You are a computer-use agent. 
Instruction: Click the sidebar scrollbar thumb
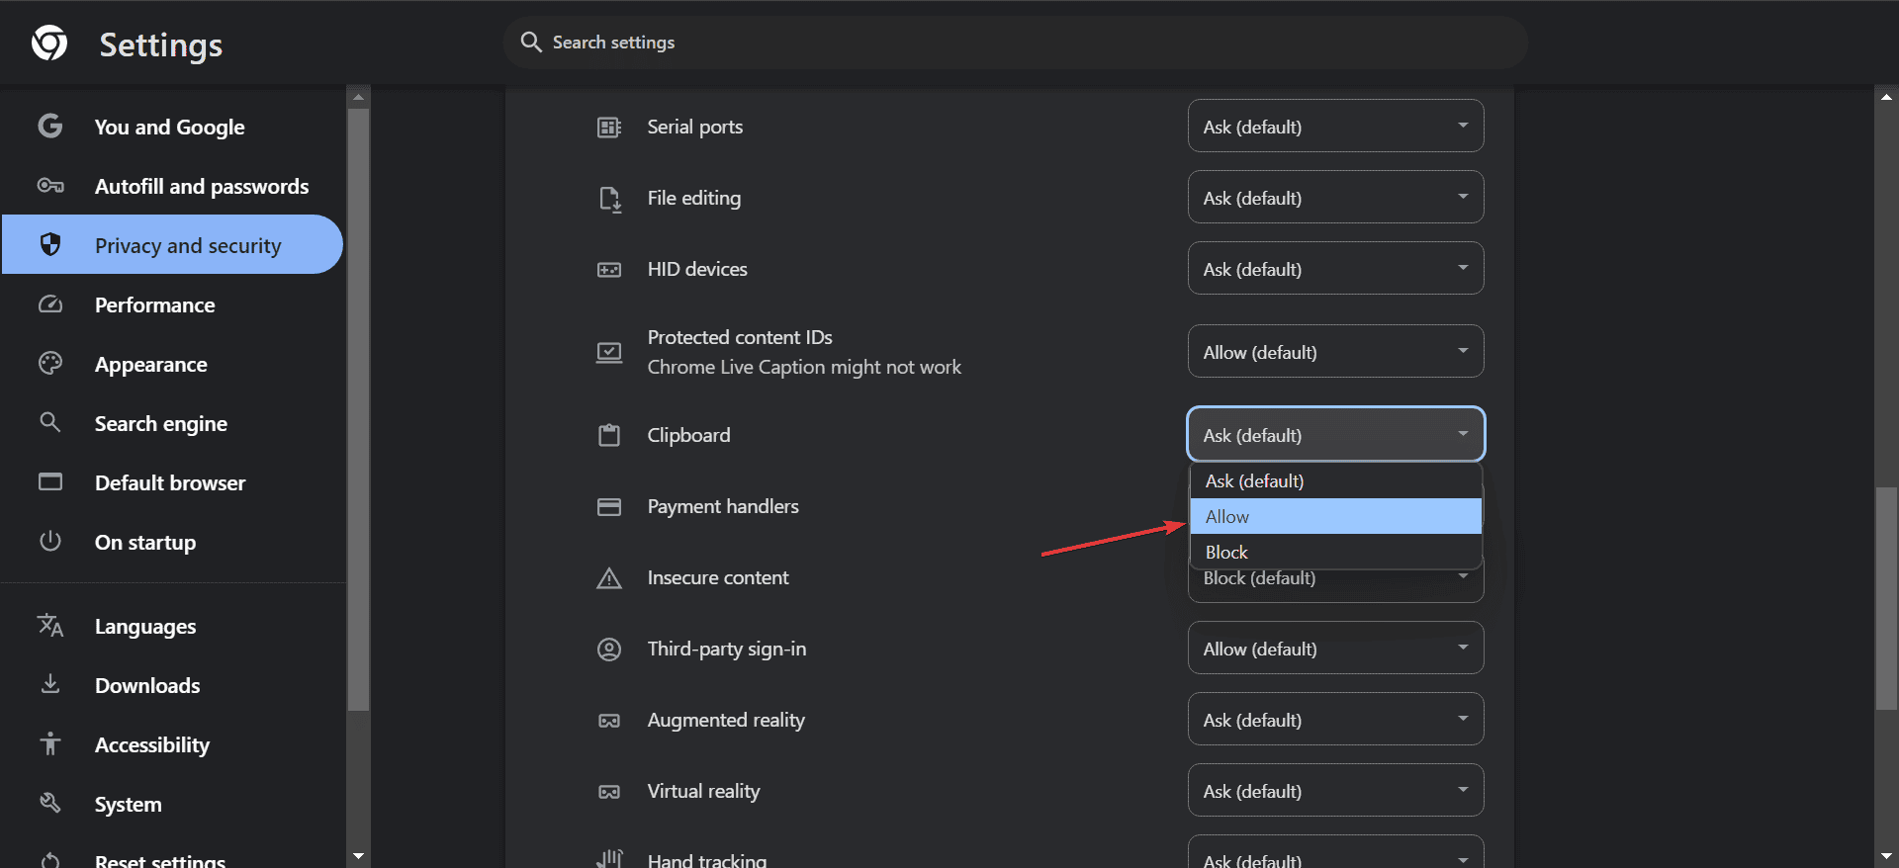tap(358, 409)
